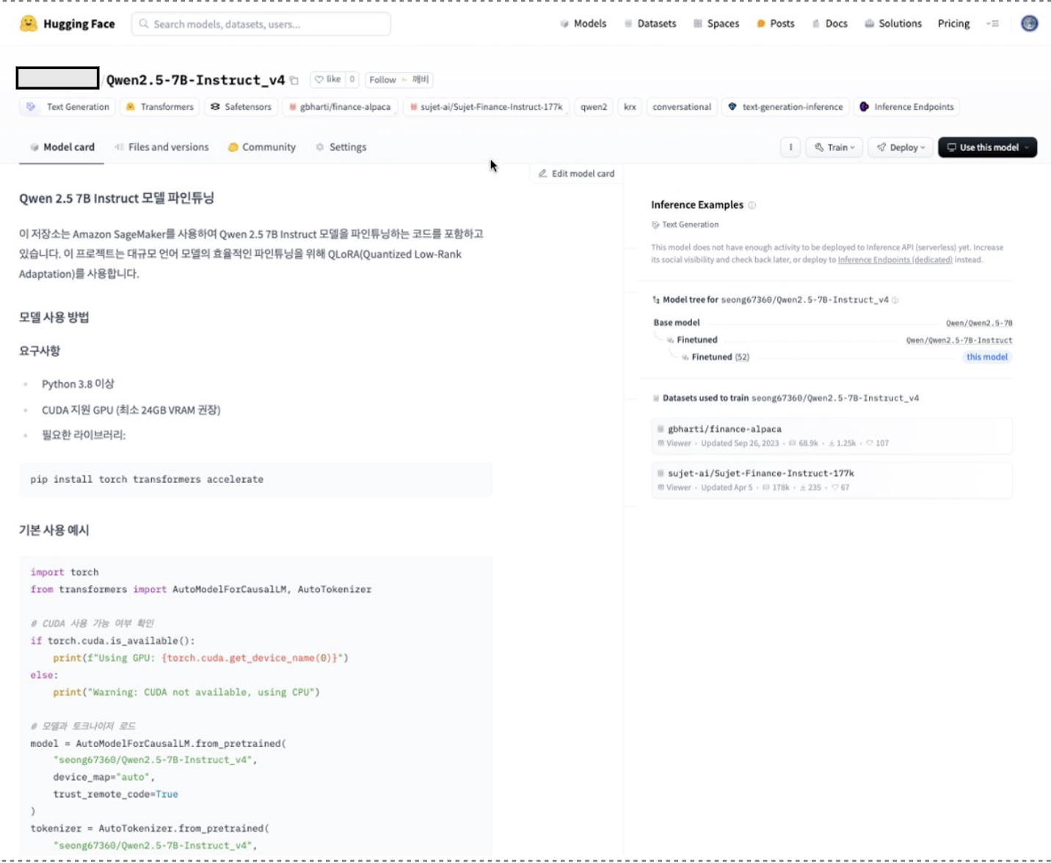Click the 'Python 3.8' requirement bullet

pos(78,384)
